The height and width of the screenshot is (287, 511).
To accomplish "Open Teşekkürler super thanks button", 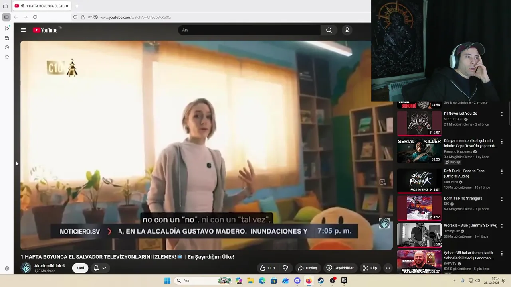I will (340, 268).
